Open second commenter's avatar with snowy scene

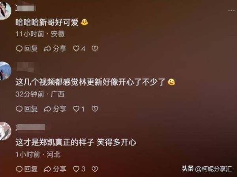(5, 71)
